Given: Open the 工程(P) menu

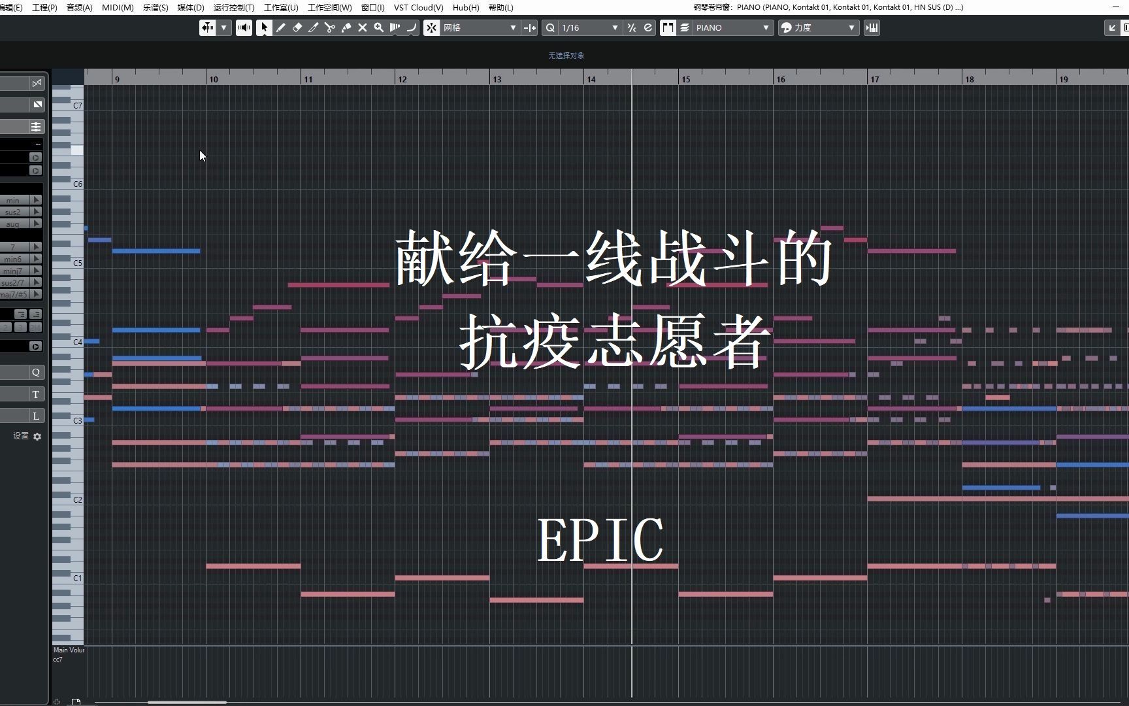Looking at the screenshot, I should point(44,7).
